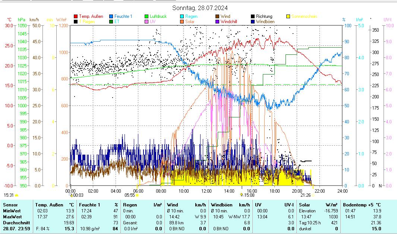
Task: Click the hPa axis unit label
Action: pos(22,19)
